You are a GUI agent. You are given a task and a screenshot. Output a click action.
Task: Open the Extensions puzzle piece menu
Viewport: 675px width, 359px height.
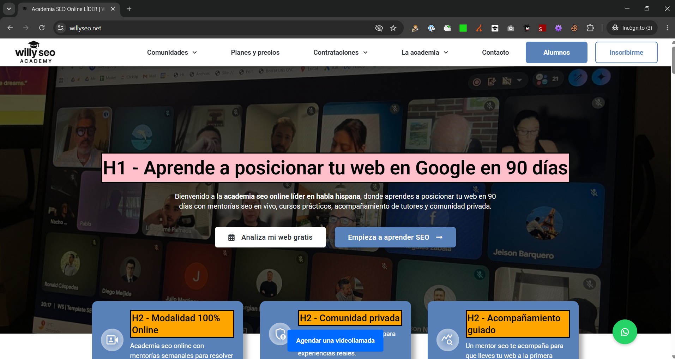coord(590,28)
